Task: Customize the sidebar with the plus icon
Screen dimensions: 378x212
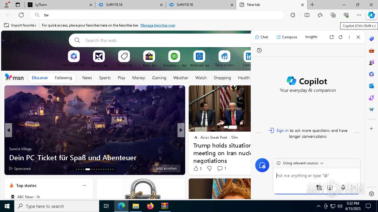Action: [x=372, y=129]
